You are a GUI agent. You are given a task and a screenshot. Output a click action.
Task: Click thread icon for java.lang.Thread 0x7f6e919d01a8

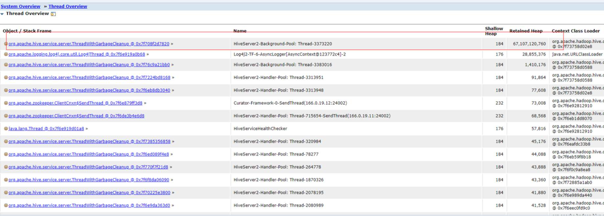(6, 129)
